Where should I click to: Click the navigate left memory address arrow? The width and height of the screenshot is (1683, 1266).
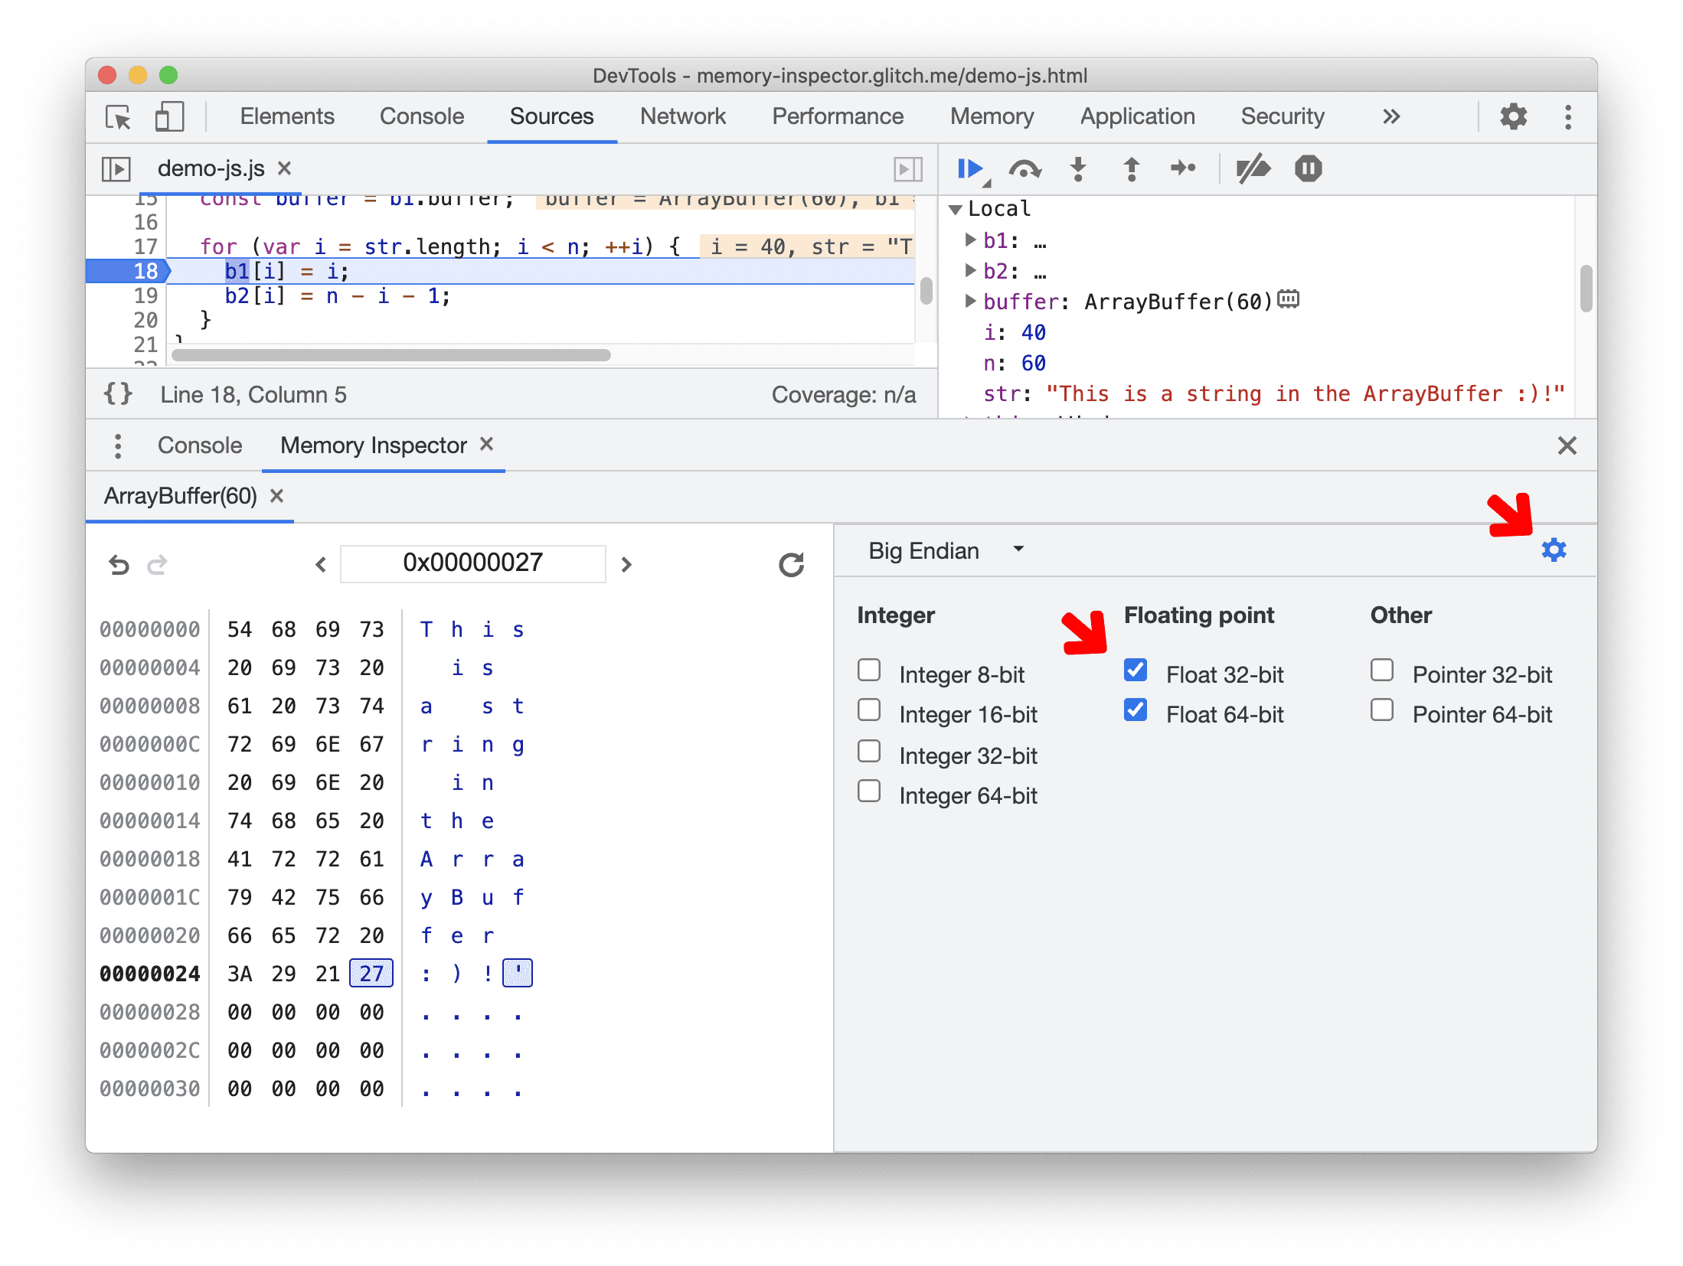coord(321,563)
